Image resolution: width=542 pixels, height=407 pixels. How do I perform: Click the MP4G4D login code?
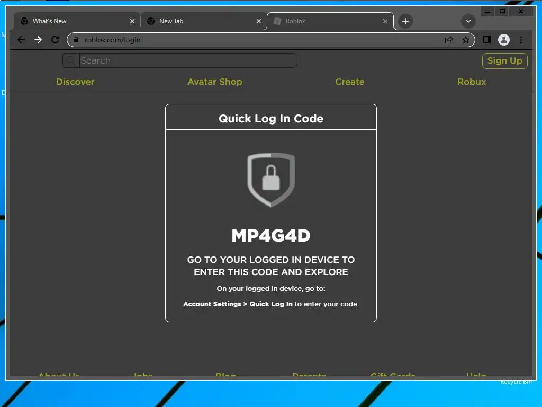pos(271,236)
